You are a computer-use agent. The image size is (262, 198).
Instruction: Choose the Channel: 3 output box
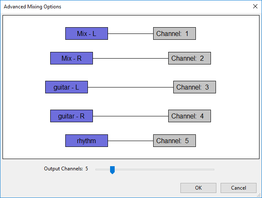coord(195,87)
